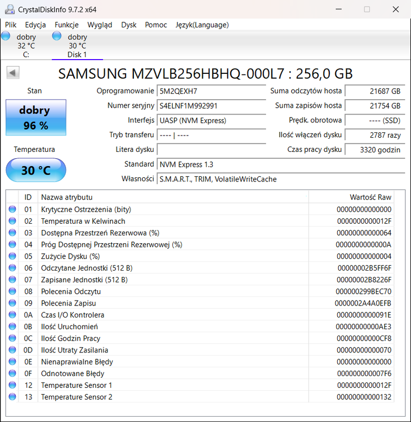Viewport: 411px width, 422px height.
Task: Click status orb for Zużycie Dysku row
Action: (x=12, y=256)
